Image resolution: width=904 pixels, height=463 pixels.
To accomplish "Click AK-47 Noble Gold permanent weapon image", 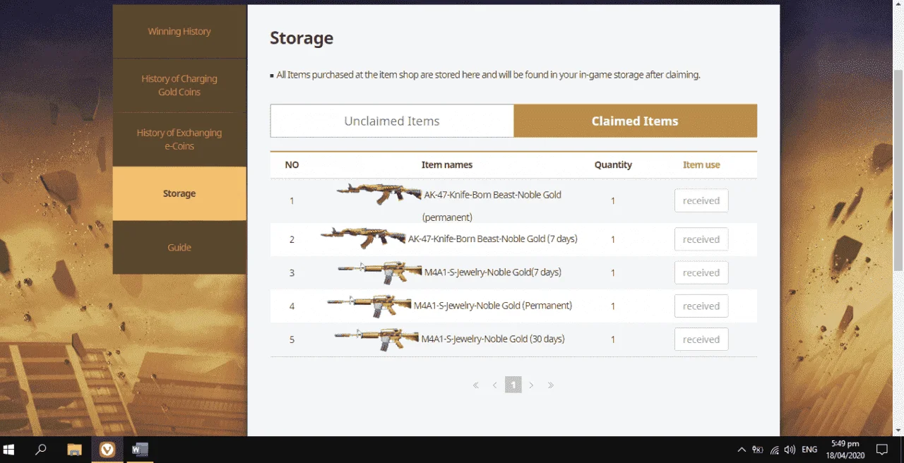I will (379, 193).
